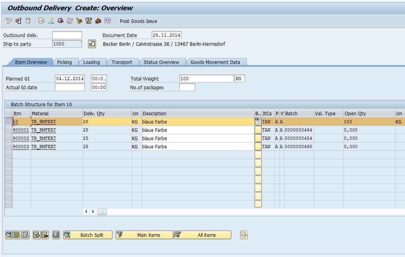Click the Outbound deliv. input field
405x257 pixels.
click(67, 35)
